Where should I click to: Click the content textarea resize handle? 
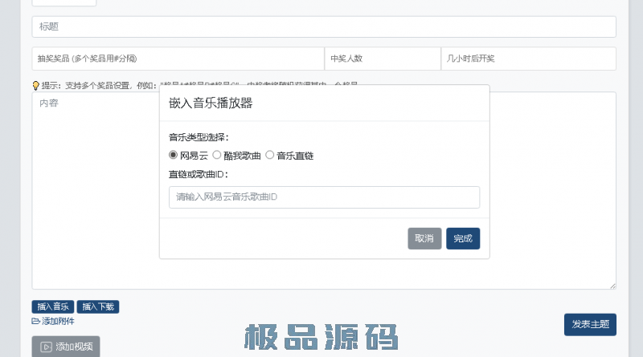pos(612,286)
